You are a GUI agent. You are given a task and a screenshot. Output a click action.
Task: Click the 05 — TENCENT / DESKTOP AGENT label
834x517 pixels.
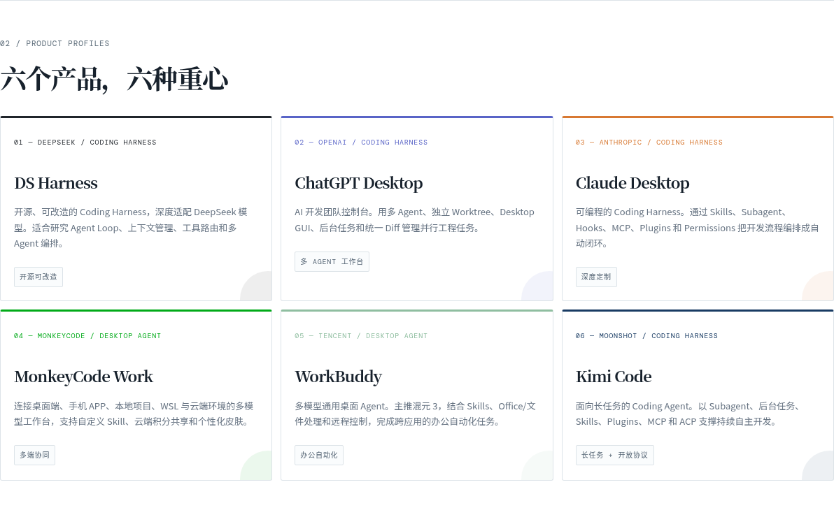coord(361,336)
